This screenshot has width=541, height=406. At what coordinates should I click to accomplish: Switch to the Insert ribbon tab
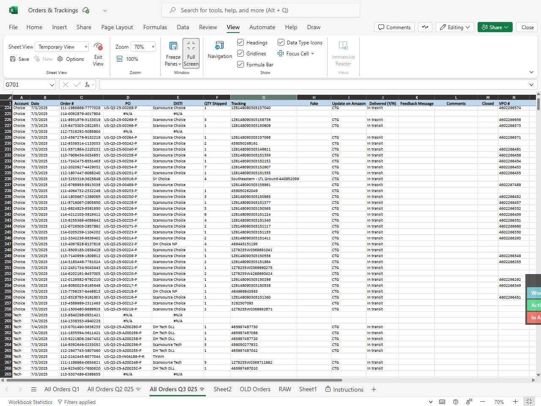[59, 27]
